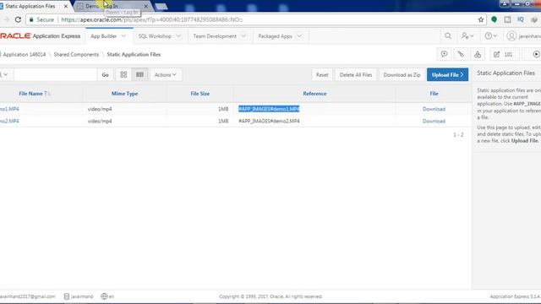541x304 pixels.
Task: Click Delete All Files button
Action: point(356,75)
